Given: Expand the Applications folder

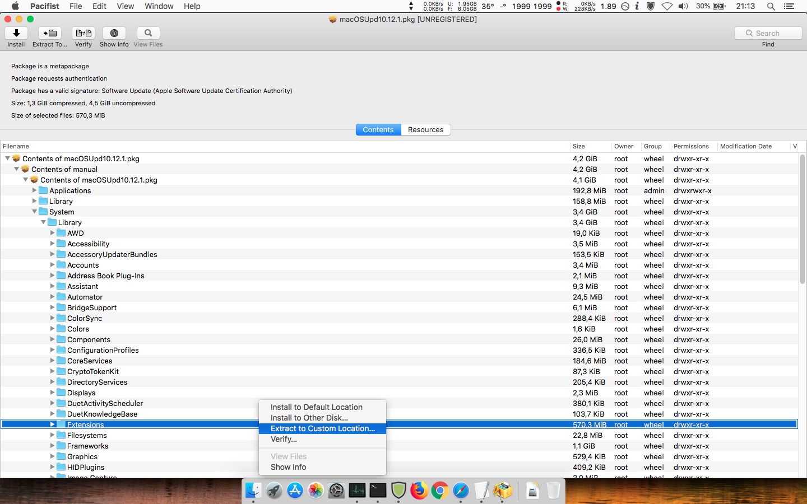Looking at the screenshot, I should [34, 190].
